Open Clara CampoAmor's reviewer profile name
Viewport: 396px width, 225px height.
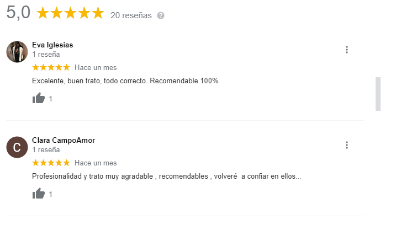point(64,141)
